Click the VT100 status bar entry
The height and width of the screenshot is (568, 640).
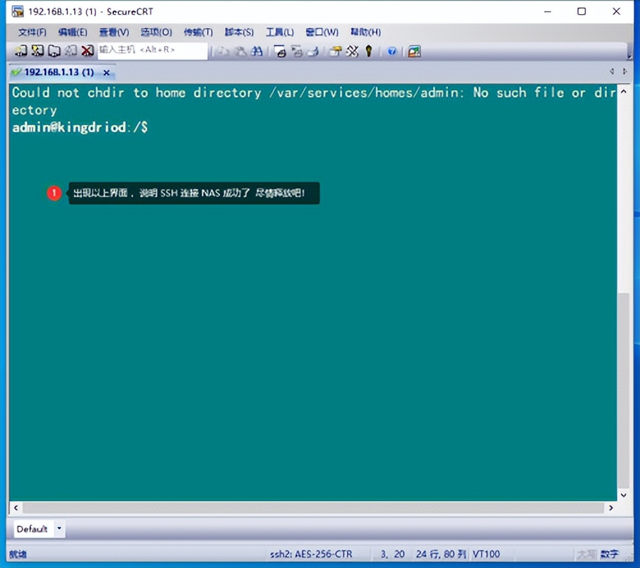[486, 554]
